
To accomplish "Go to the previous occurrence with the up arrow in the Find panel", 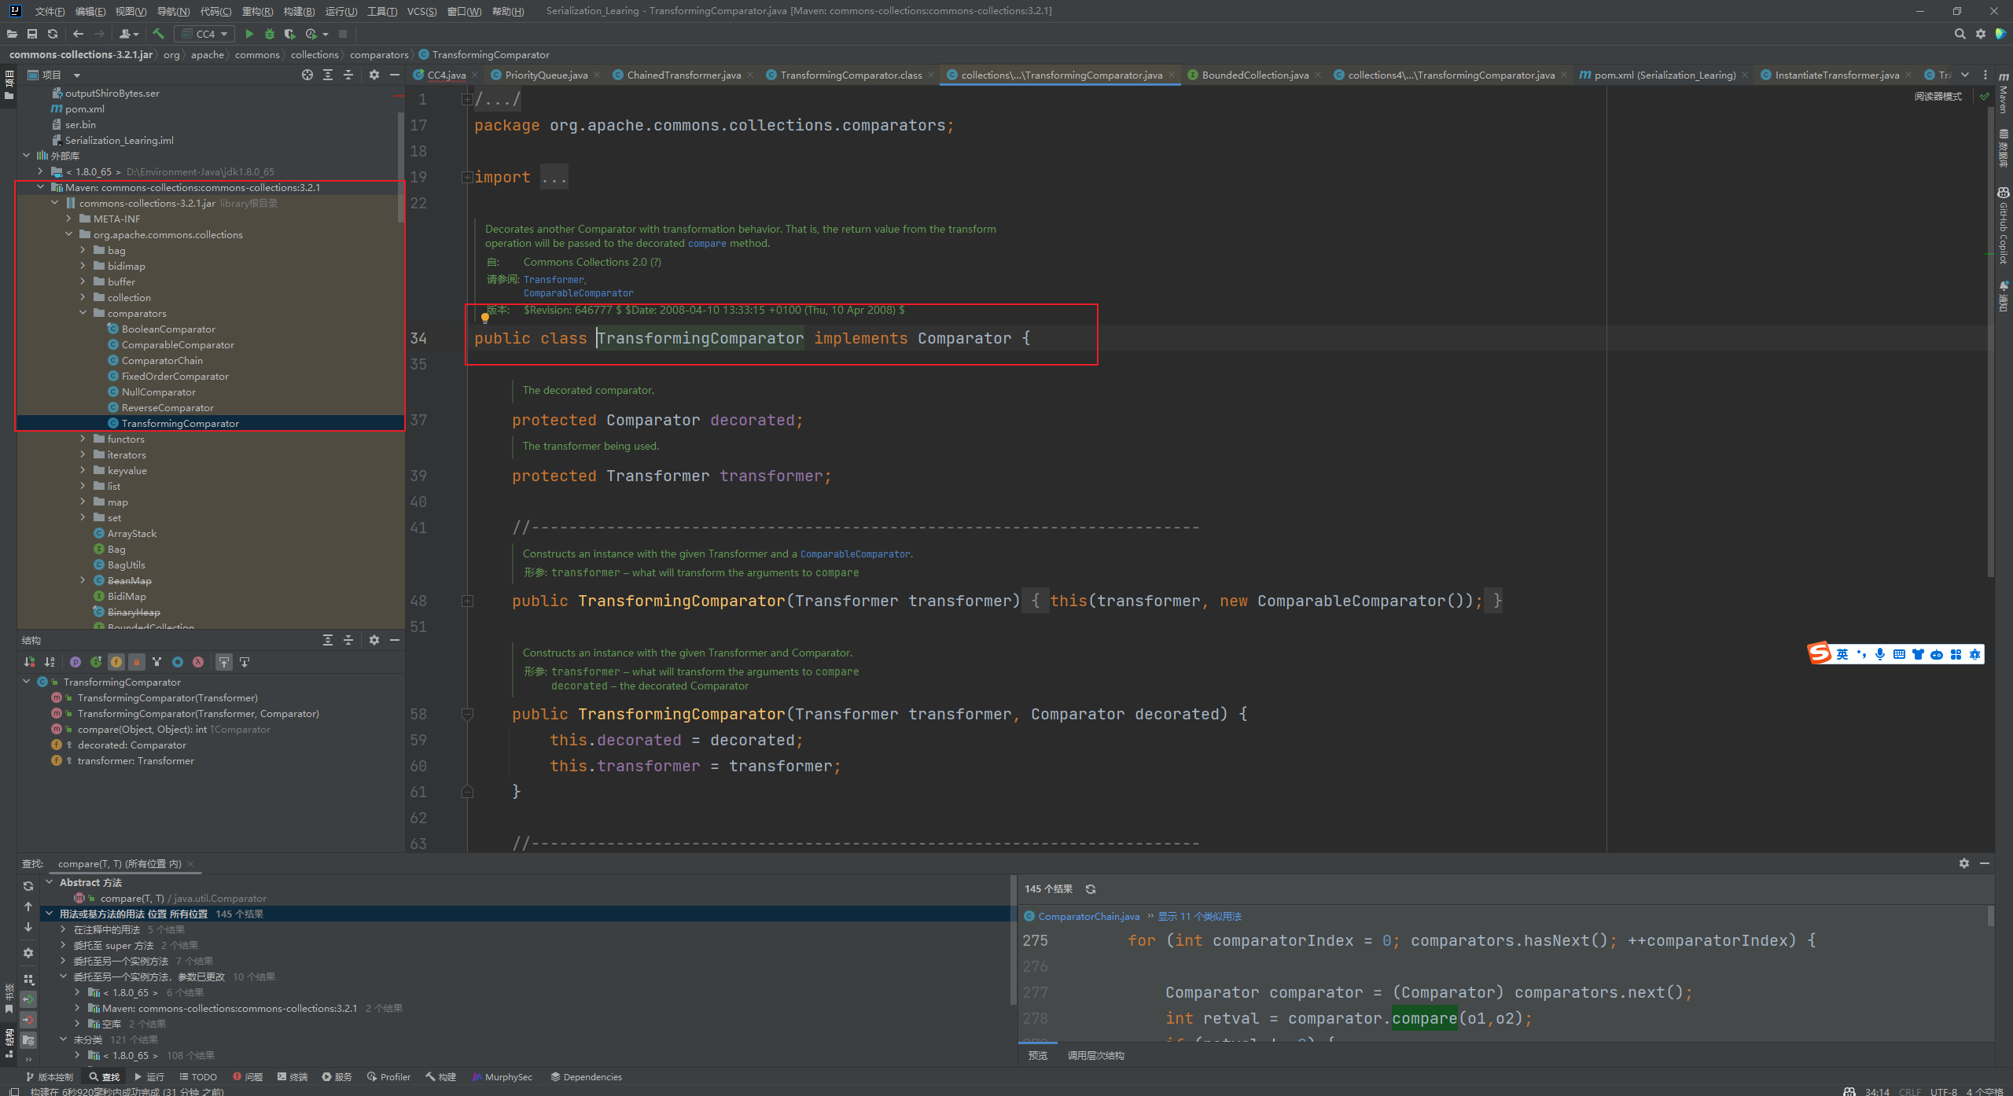I will [28, 907].
